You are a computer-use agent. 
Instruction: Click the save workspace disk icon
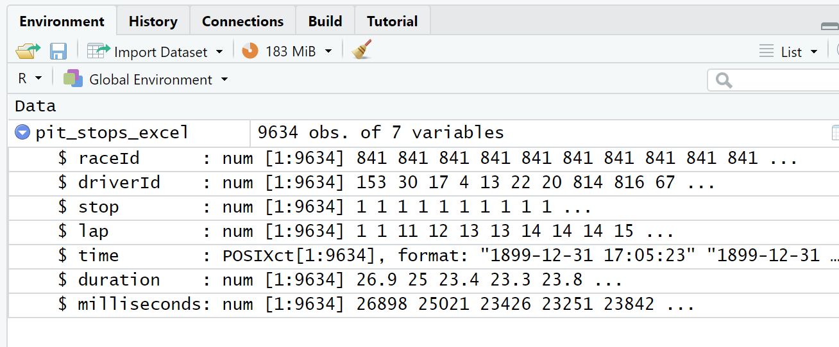pos(58,51)
